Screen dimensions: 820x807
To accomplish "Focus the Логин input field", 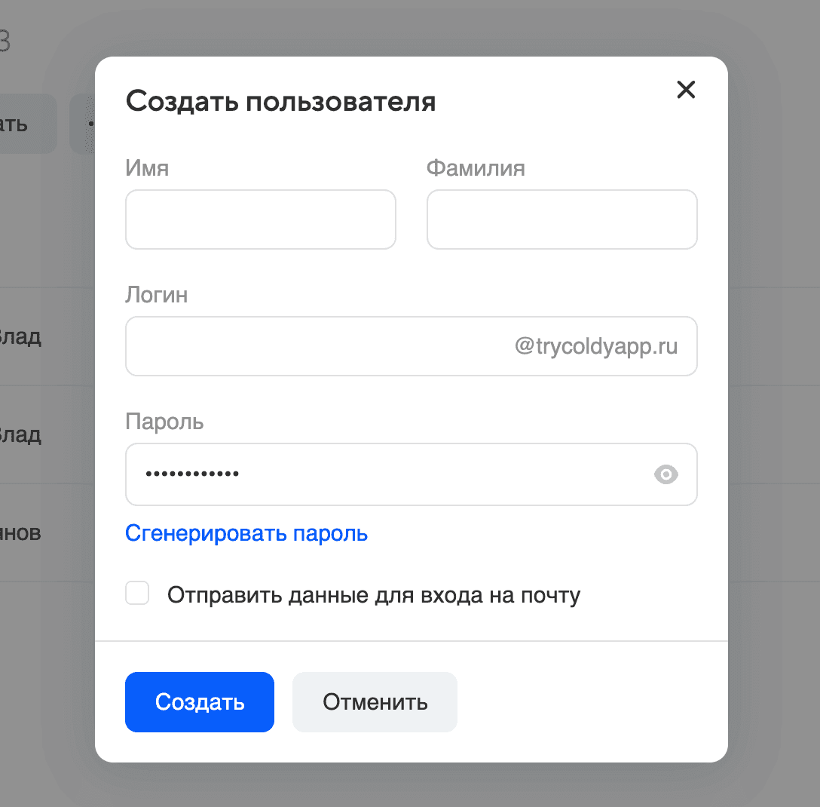I will click(x=411, y=346).
